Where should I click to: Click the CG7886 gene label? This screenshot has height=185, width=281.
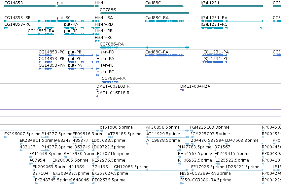coord(108,10)
